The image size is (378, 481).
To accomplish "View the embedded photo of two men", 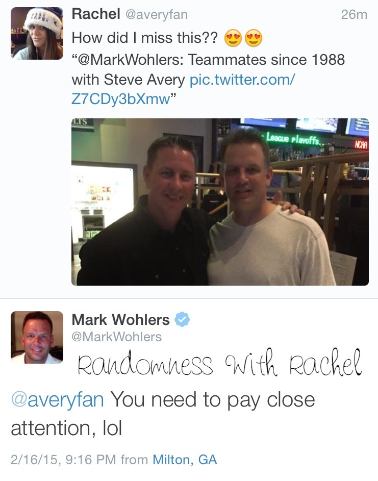I will pos(220,202).
